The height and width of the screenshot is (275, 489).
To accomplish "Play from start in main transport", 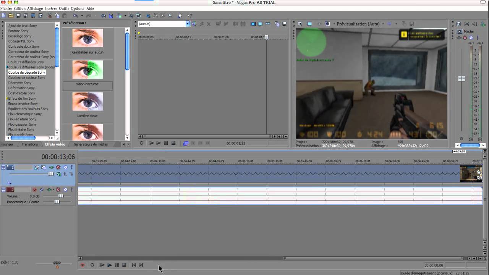I will click(x=102, y=265).
